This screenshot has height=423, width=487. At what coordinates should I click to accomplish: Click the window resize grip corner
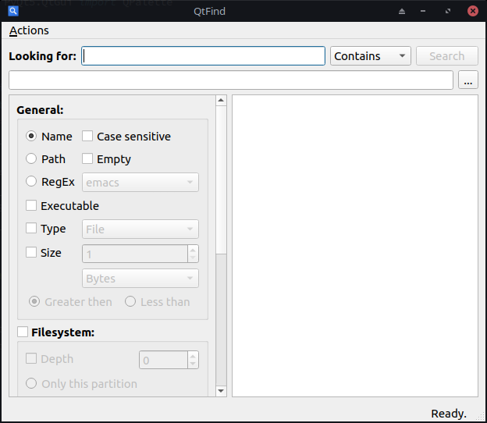pyautogui.click(x=481, y=417)
